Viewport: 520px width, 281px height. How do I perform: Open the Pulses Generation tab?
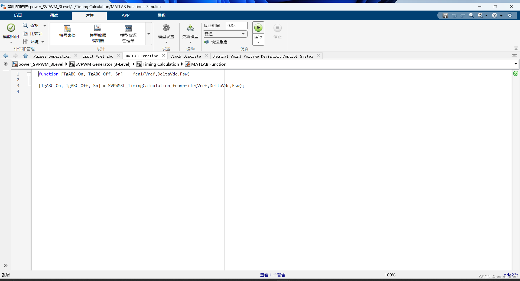click(x=52, y=56)
